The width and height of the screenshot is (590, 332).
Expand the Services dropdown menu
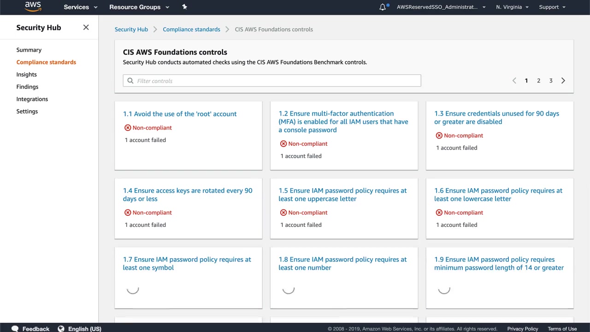tap(81, 7)
